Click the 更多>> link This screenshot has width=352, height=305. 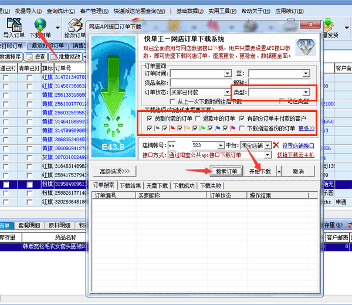[306, 128]
